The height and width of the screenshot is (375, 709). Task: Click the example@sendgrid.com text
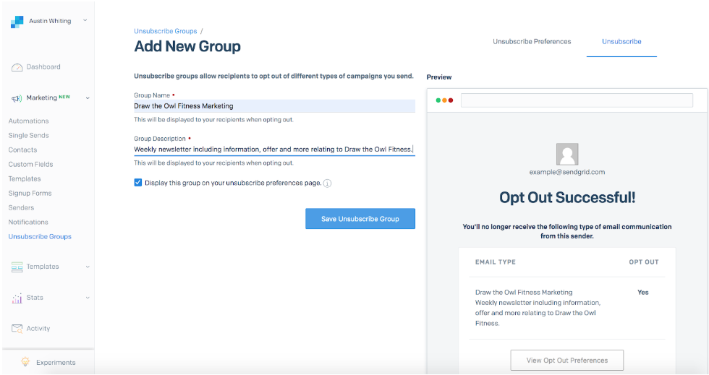tap(567, 172)
